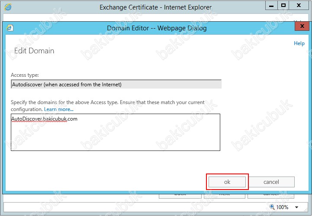Screen dimensions: 312x216
Task: Follow the Learn more... link
Action: tap(59, 109)
